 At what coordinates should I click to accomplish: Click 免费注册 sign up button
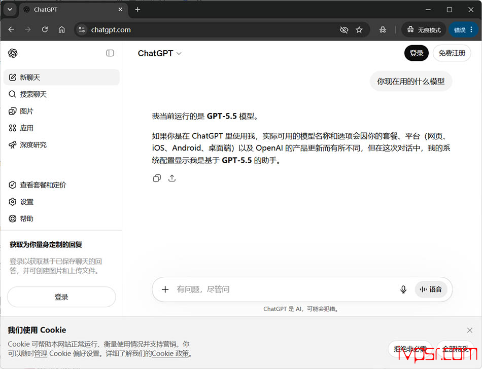452,53
